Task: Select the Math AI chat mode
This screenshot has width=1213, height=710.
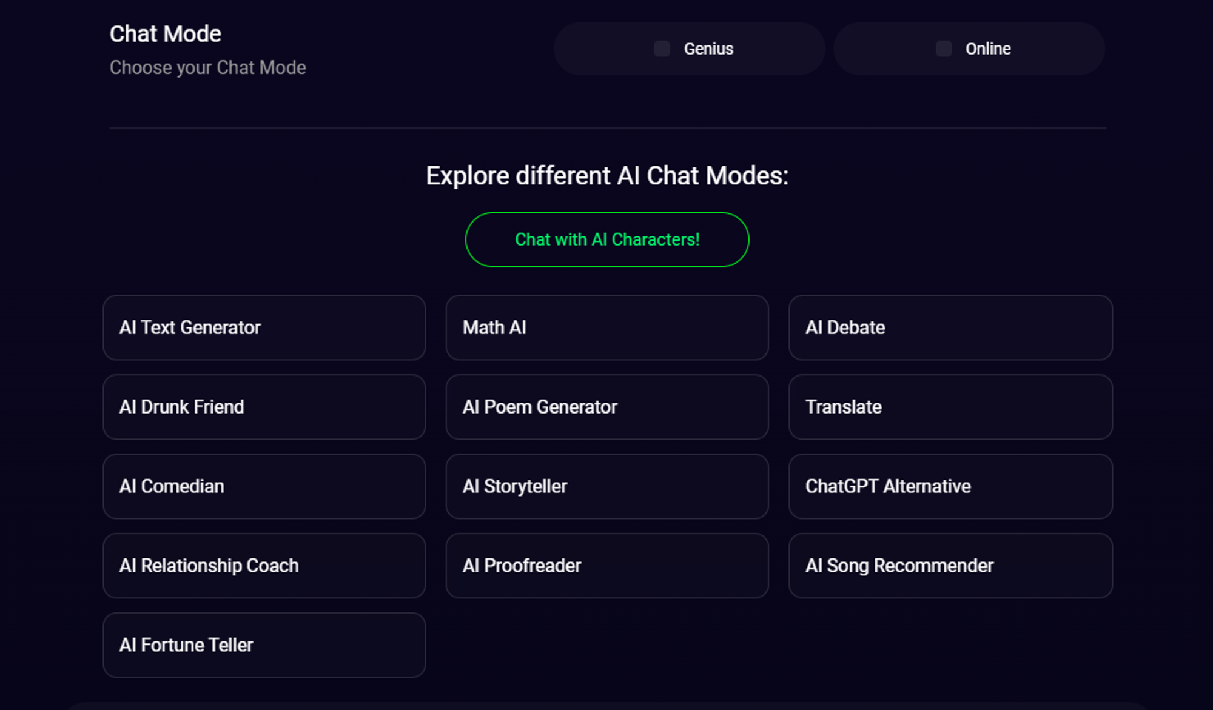Action: click(607, 327)
